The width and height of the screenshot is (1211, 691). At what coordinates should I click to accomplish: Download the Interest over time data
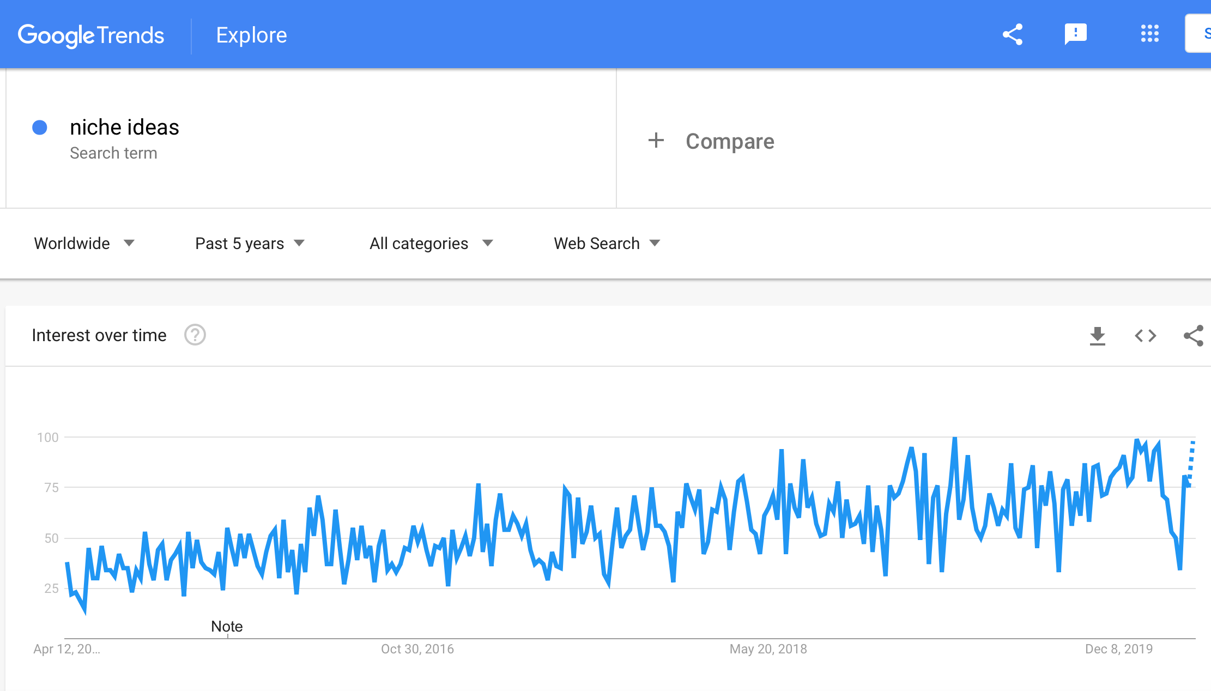tap(1097, 336)
